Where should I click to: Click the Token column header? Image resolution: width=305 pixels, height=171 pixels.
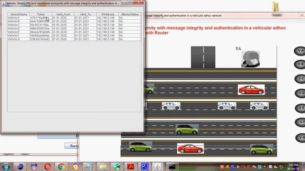41,14
